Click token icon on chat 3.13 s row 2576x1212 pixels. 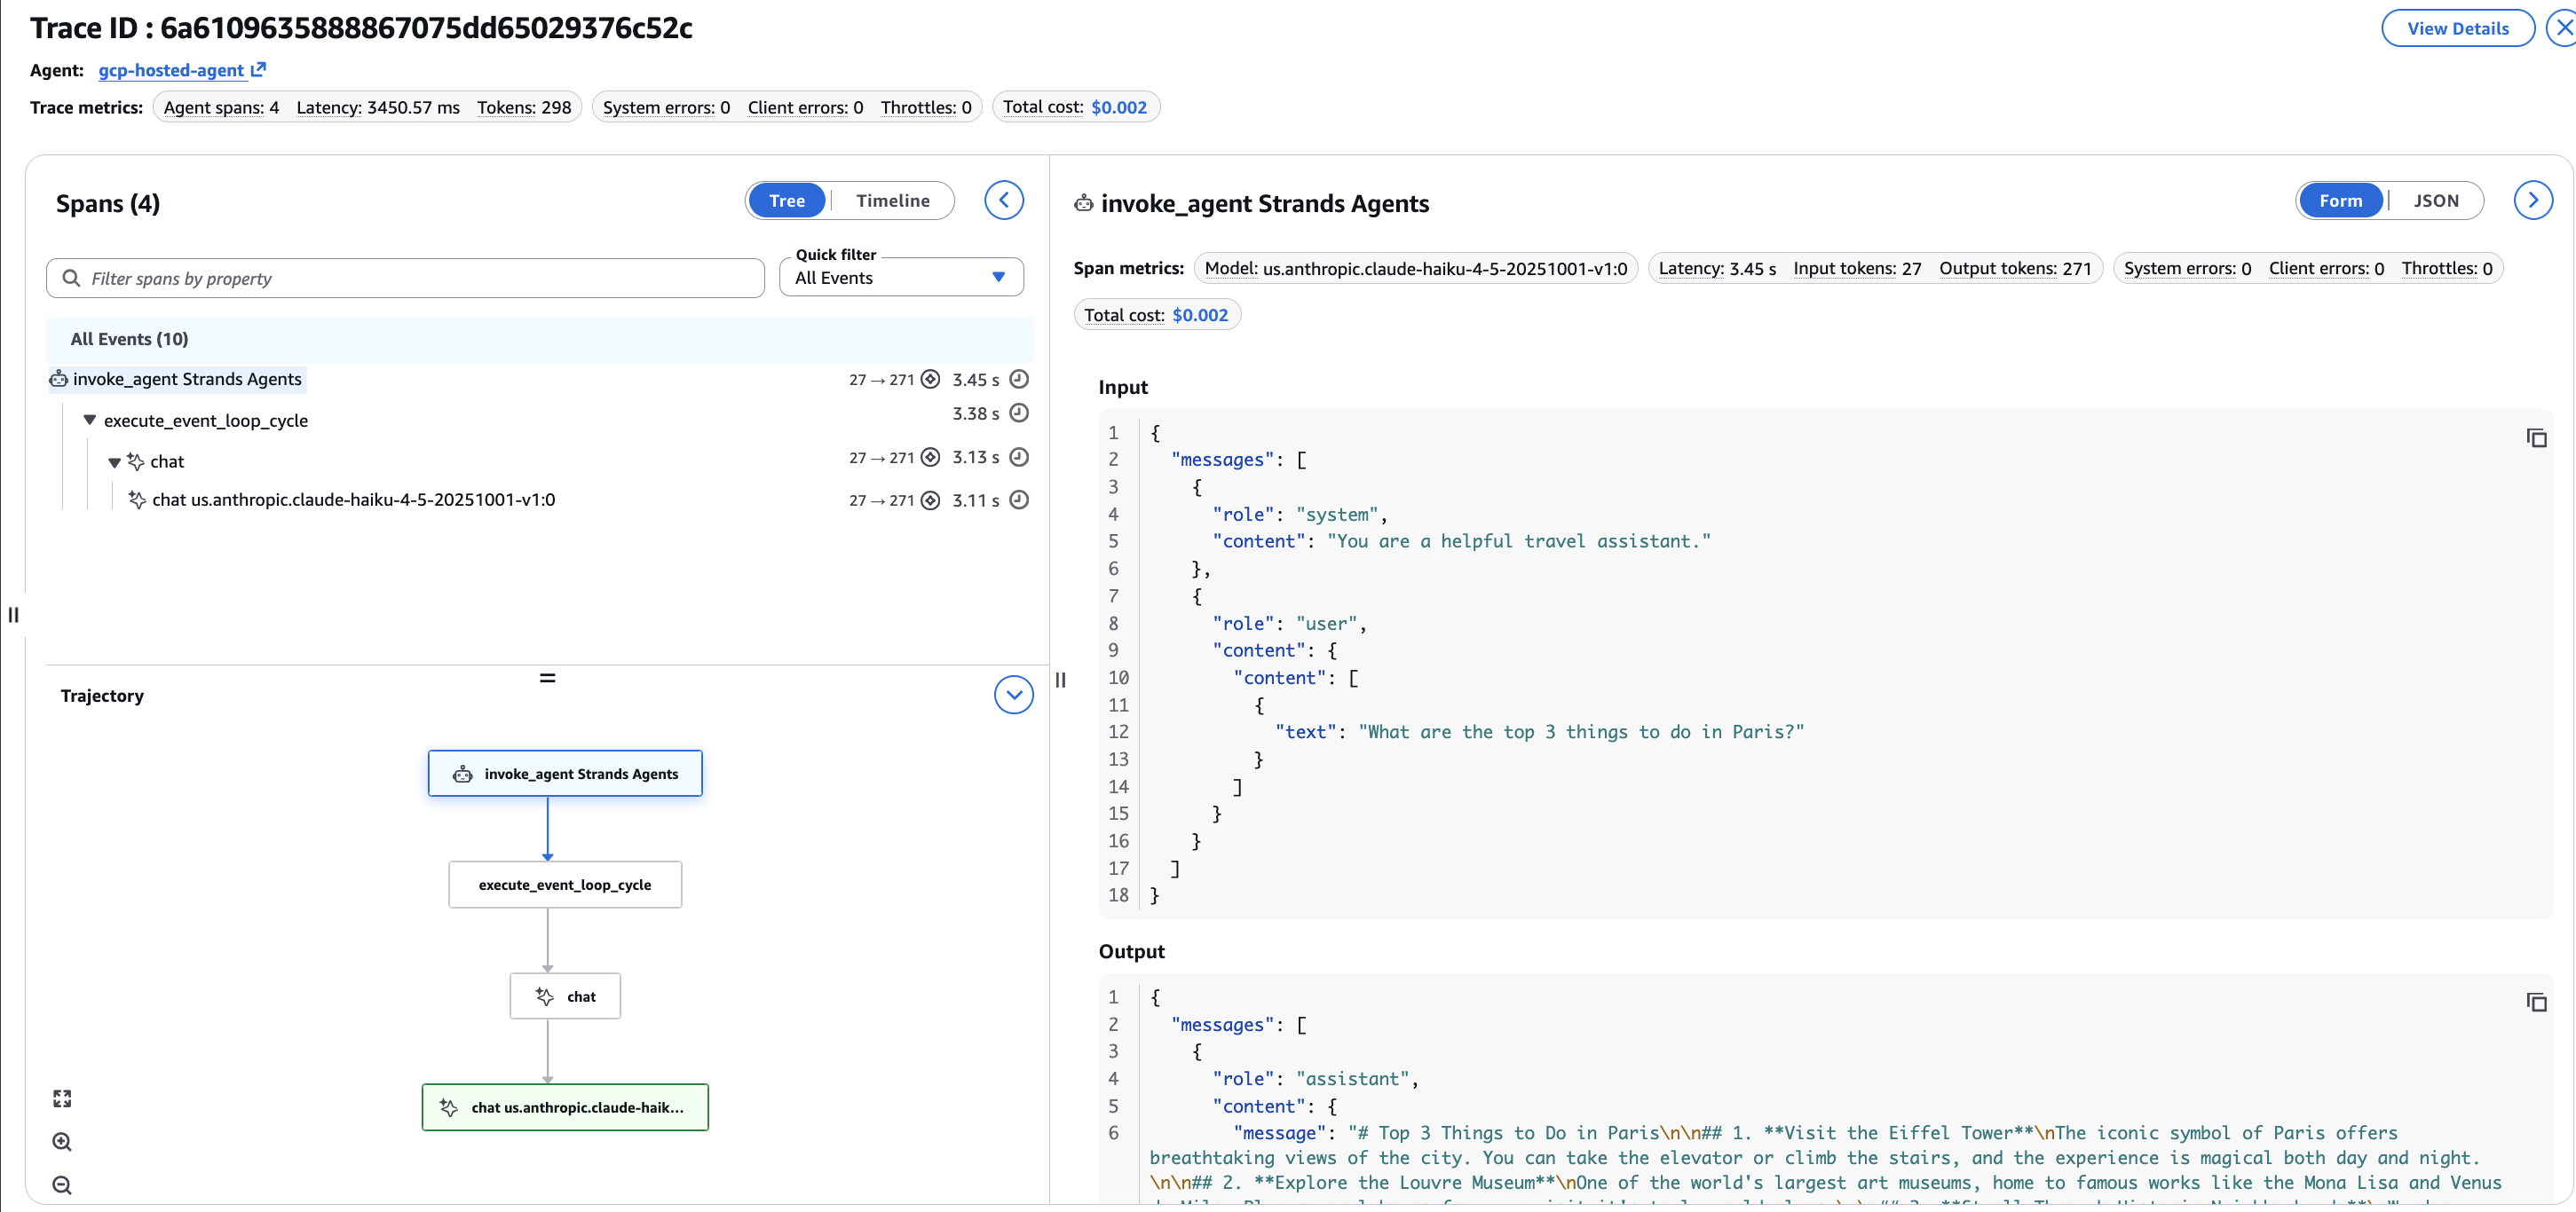coord(930,457)
